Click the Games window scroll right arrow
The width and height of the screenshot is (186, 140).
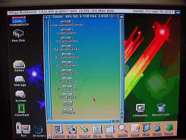tap(117, 121)
